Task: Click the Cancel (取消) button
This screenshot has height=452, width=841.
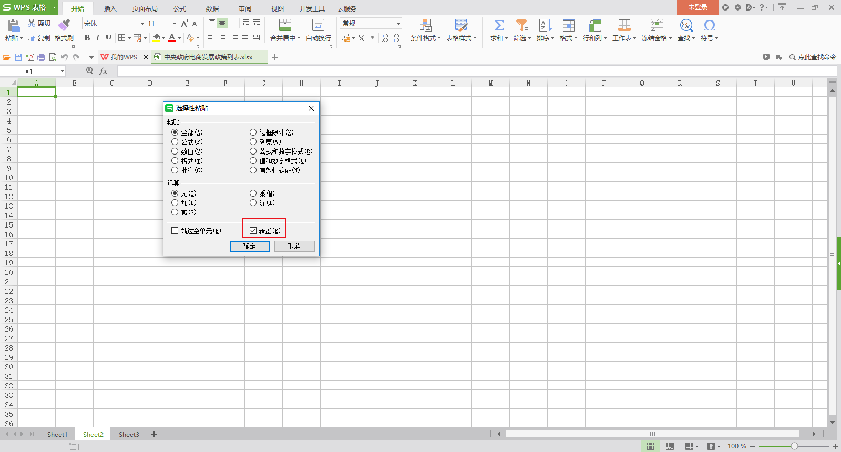Action: pyautogui.click(x=294, y=246)
